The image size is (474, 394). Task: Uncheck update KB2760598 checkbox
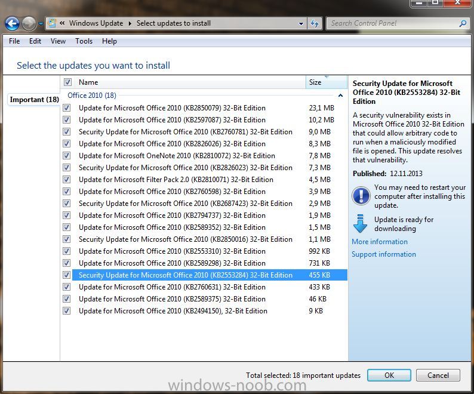(x=66, y=192)
